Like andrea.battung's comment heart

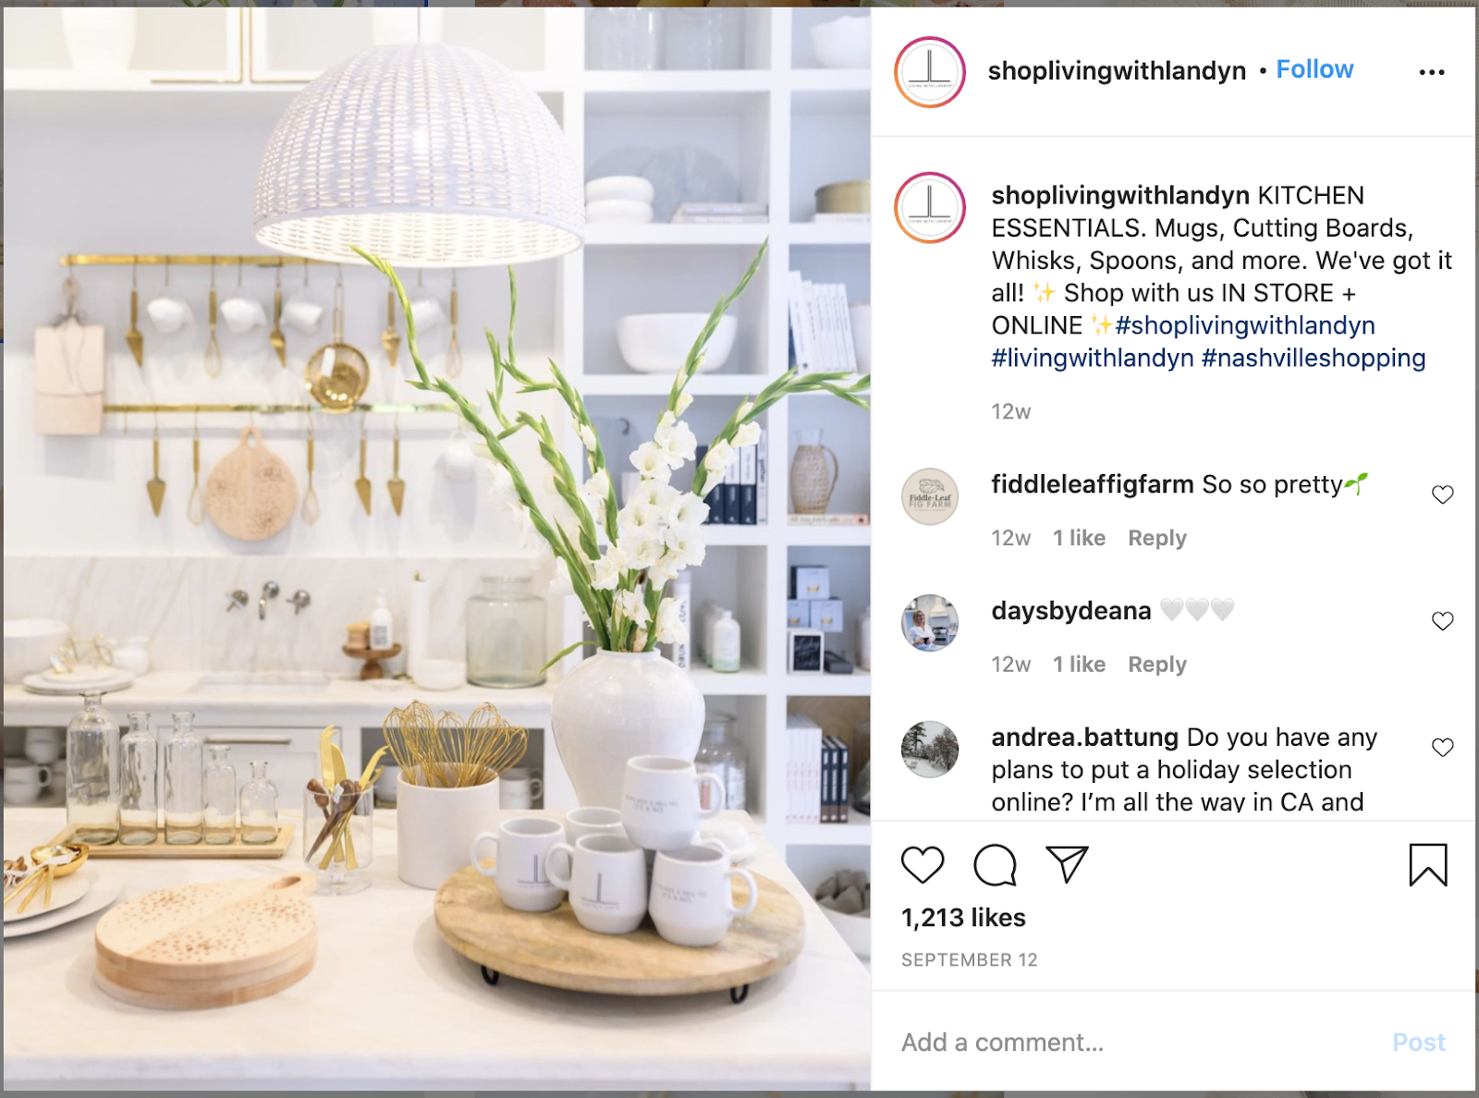point(1443,748)
